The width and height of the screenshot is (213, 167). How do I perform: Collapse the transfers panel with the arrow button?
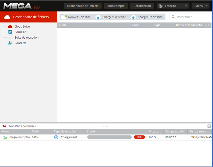pos(209,126)
